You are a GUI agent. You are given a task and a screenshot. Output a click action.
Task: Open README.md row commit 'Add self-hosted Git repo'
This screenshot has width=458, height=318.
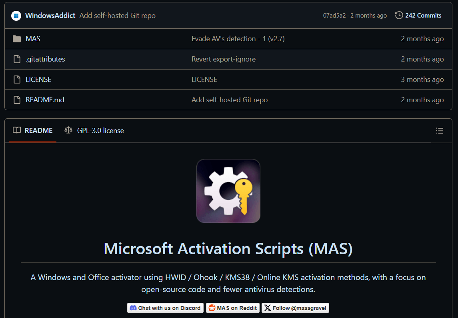coord(230,100)
